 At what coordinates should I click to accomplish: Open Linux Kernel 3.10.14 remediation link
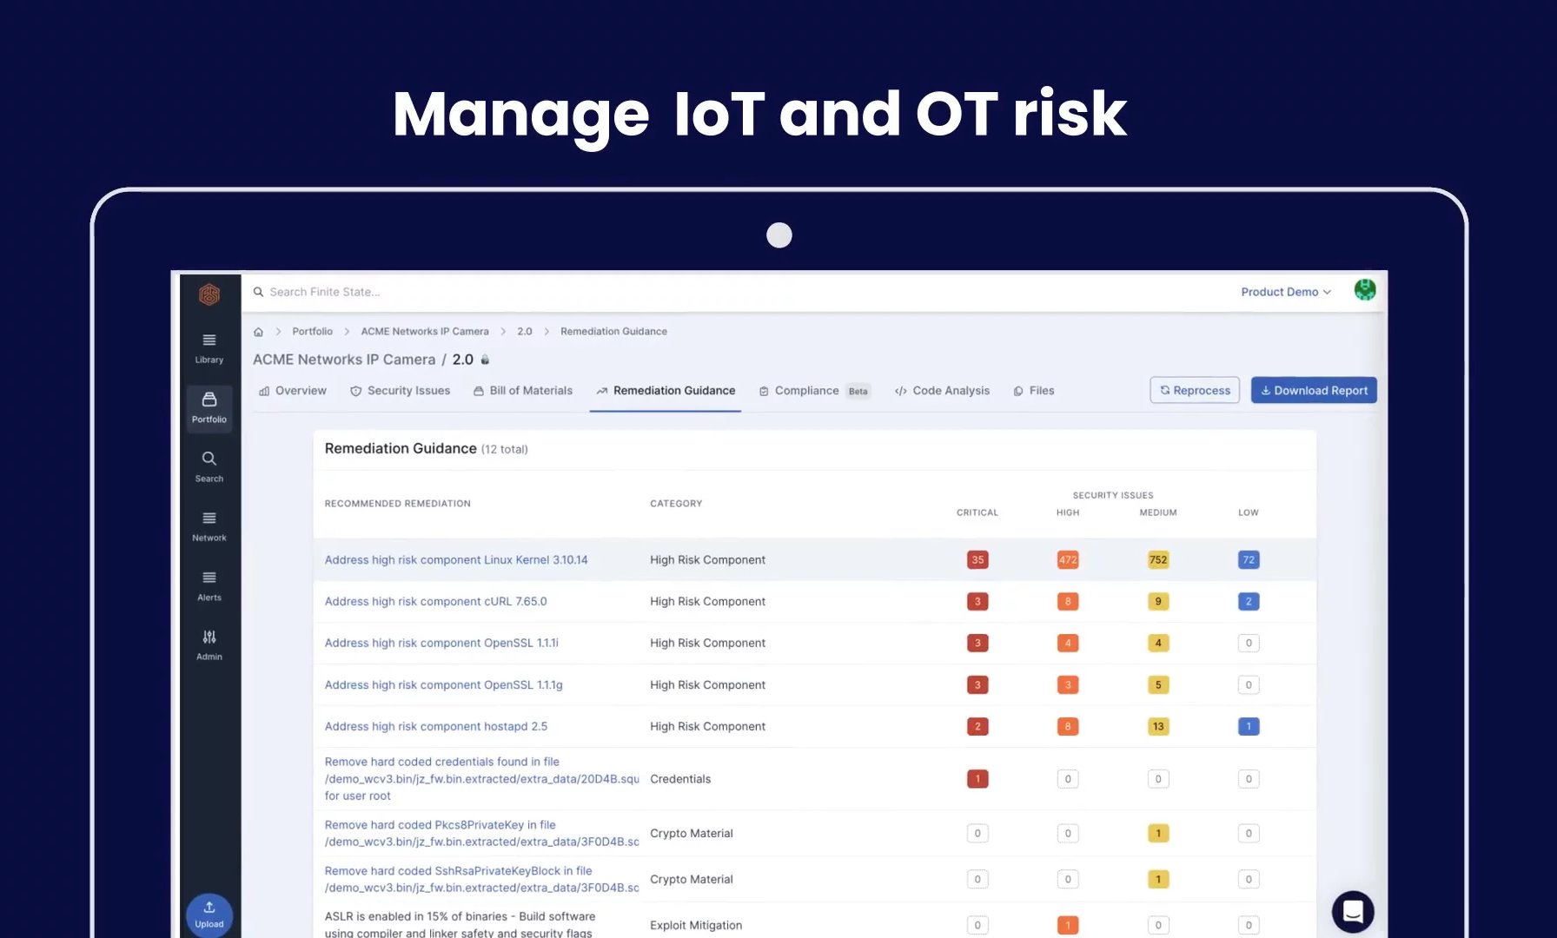[x=456, y=560]
